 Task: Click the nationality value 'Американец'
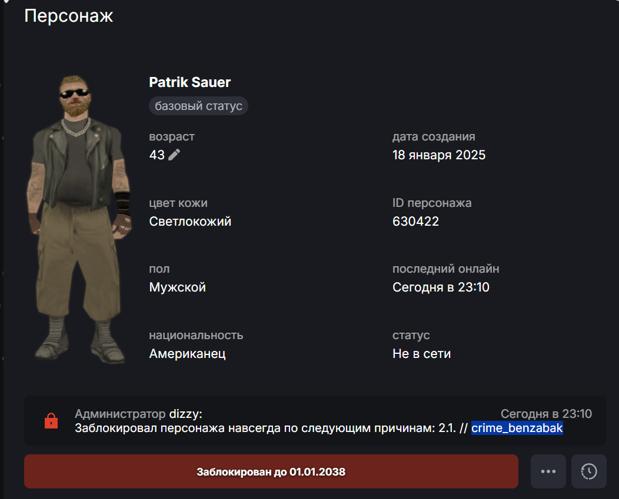[187, 353]
